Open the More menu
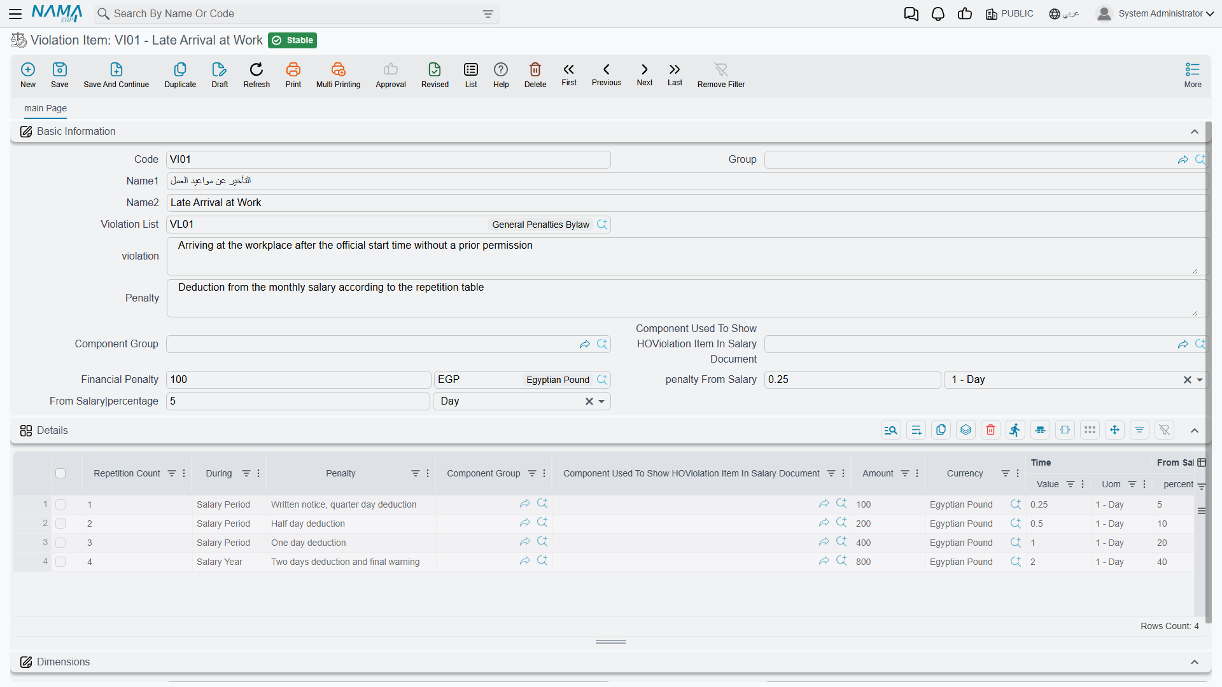Viewport: 1222px width, 687px height. (1193, 75)
